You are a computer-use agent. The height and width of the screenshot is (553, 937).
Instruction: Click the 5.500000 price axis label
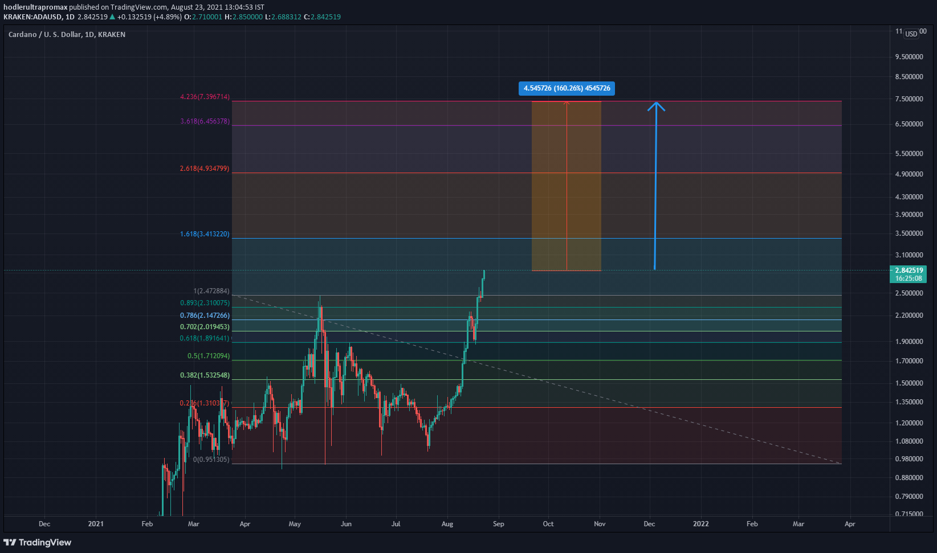[x=909, y=154]
